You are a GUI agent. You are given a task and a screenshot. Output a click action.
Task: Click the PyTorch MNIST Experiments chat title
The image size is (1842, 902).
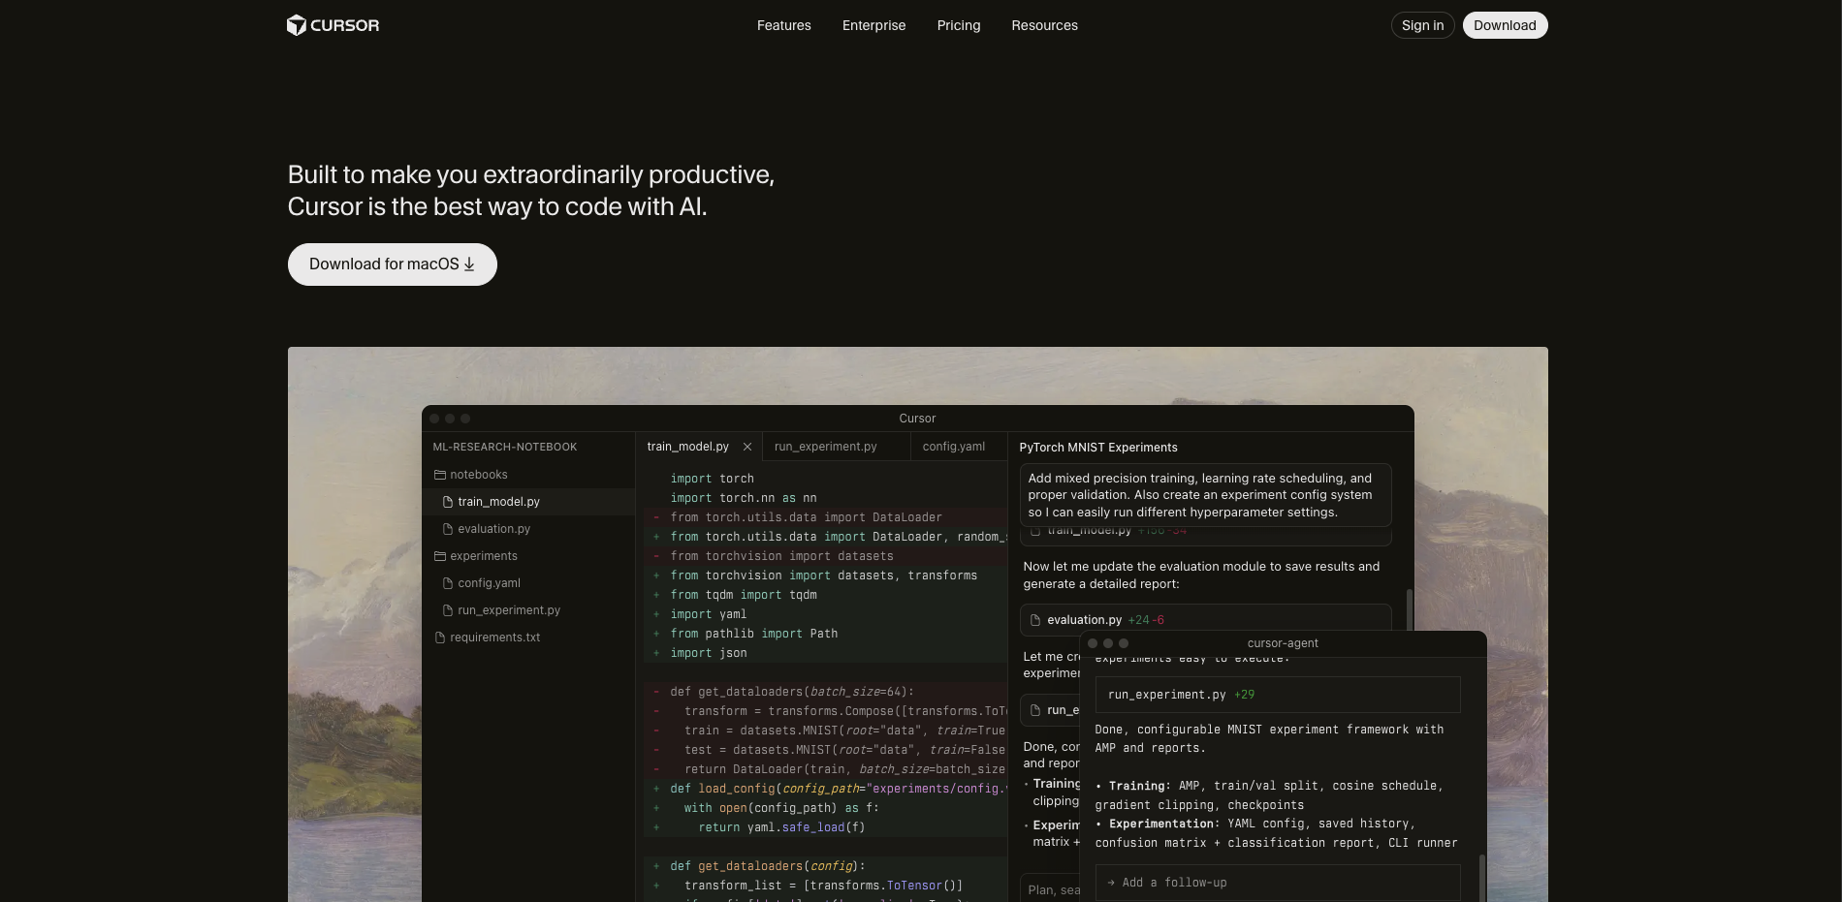pyautogui.click(x=1098, y=448)
